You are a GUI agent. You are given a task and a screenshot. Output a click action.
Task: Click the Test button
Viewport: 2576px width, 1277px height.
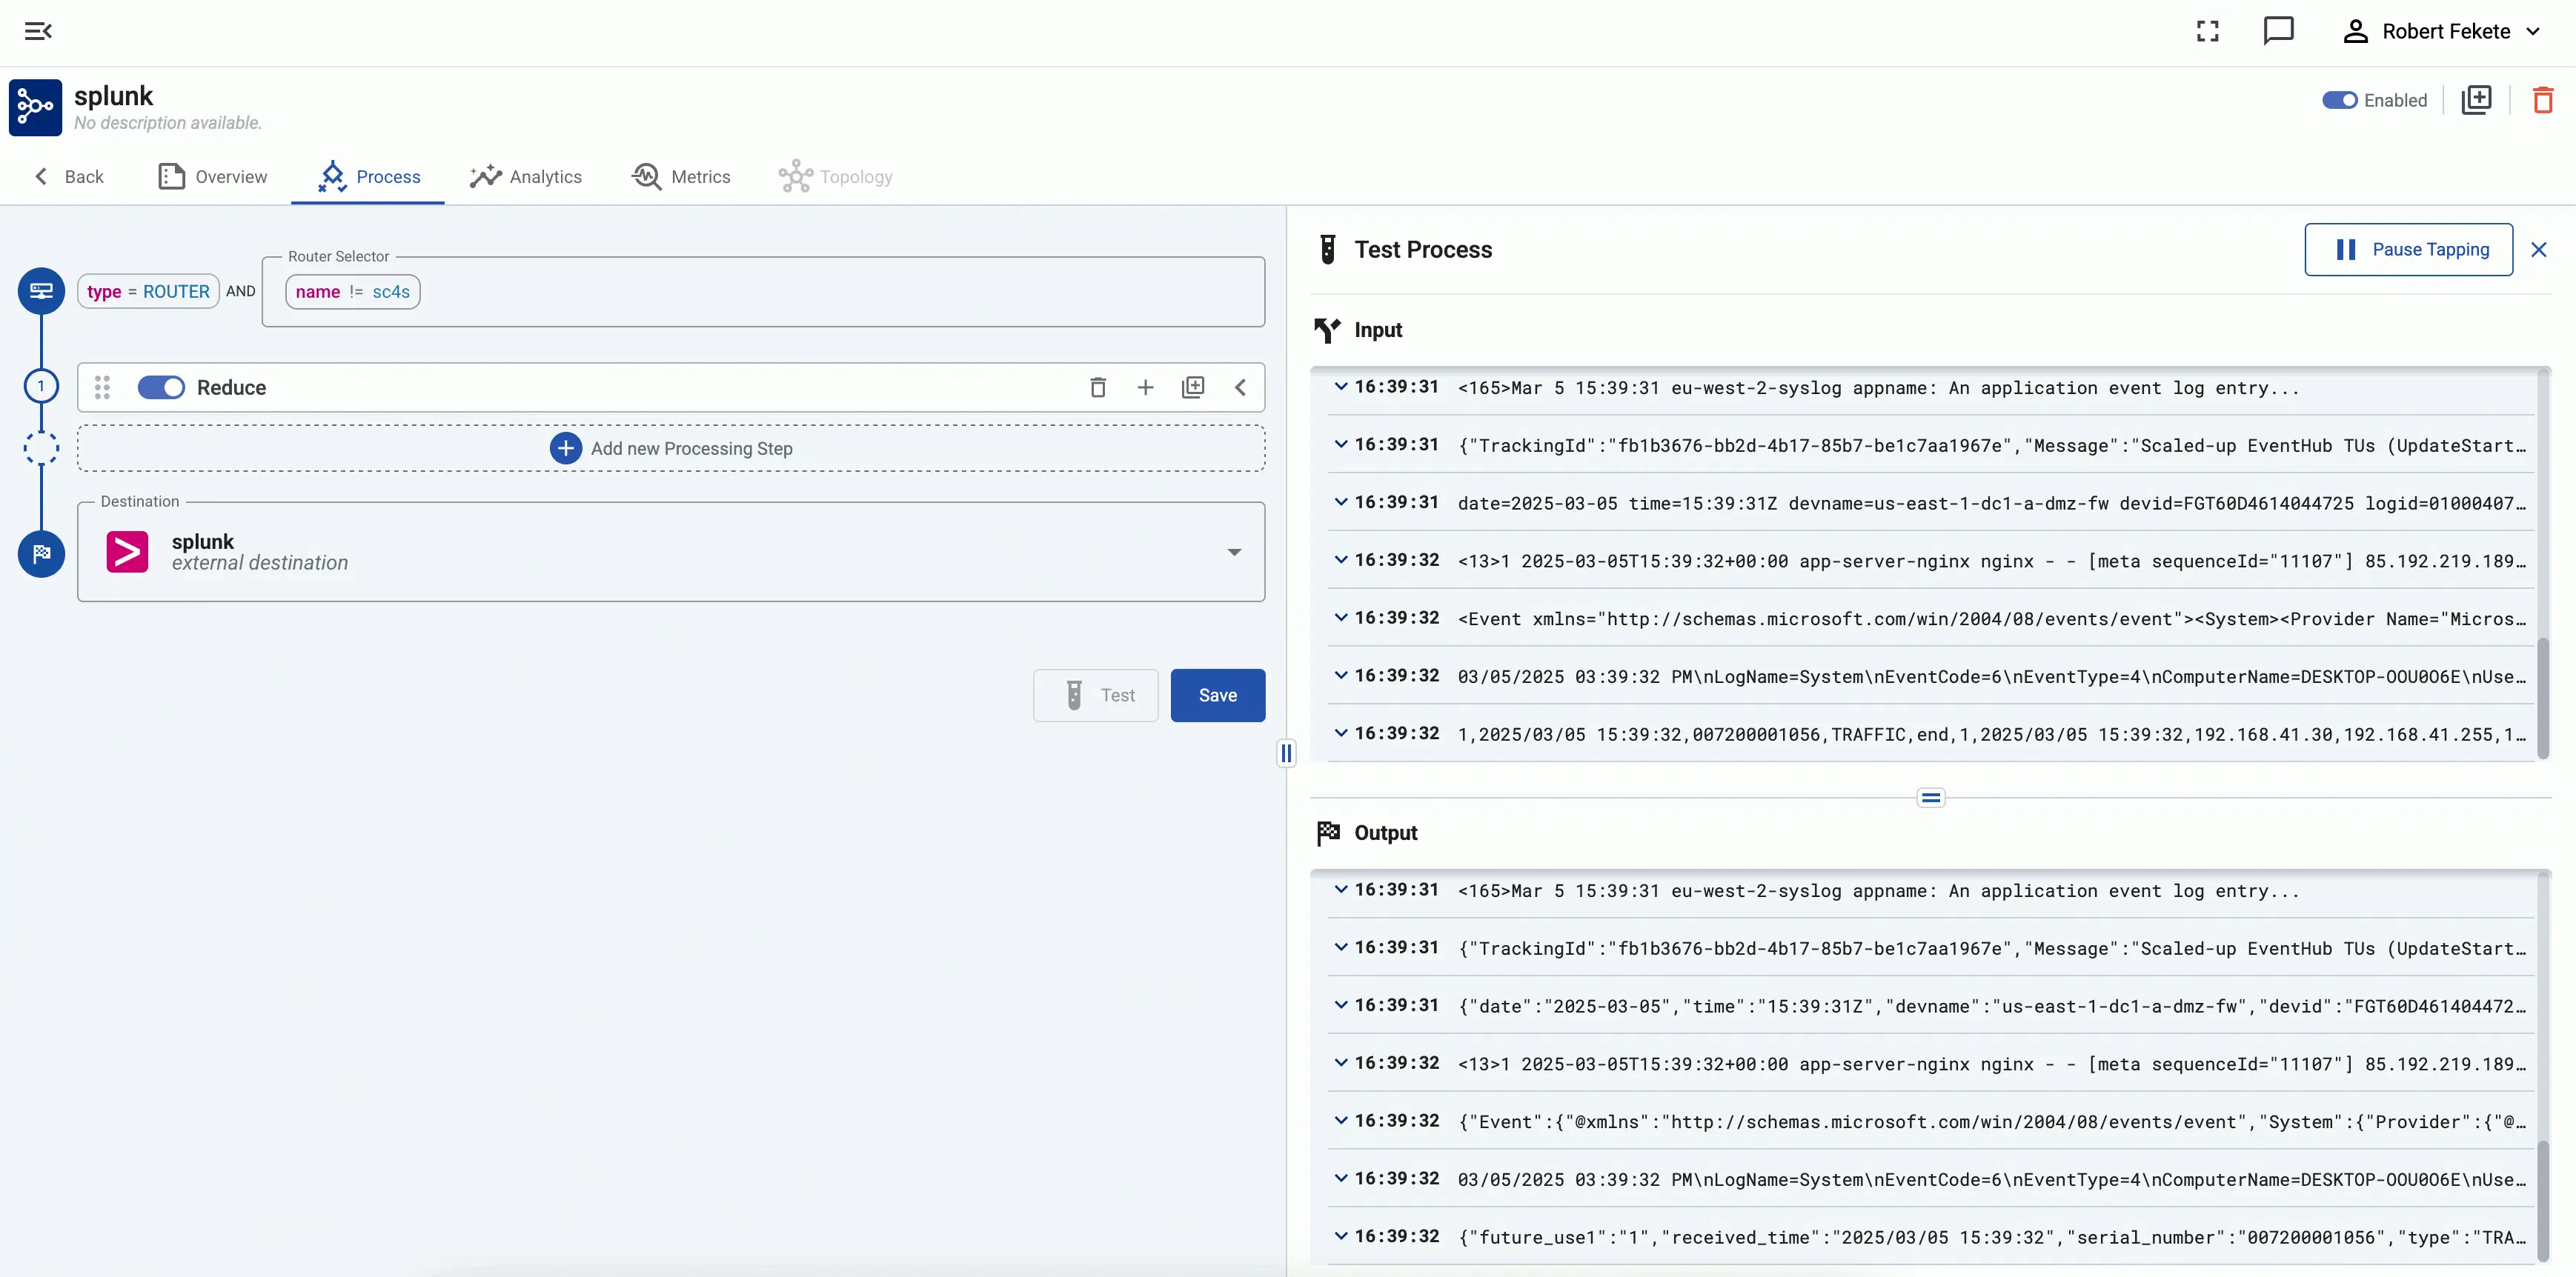point(1096,696)
